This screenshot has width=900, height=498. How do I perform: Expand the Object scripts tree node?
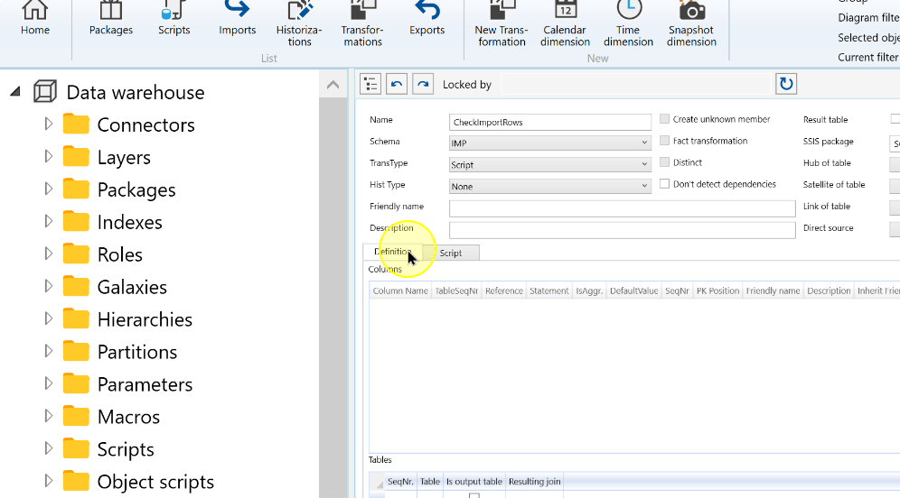48,481
